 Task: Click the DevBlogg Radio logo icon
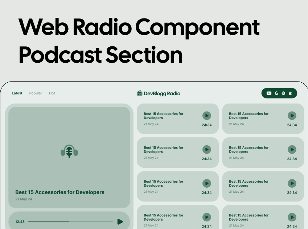[139, 93]
